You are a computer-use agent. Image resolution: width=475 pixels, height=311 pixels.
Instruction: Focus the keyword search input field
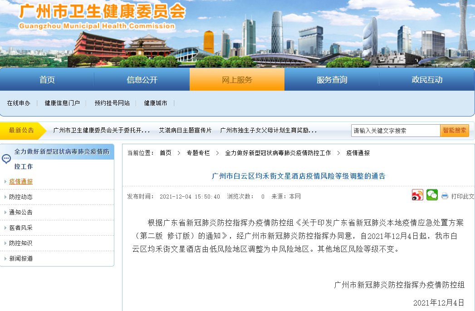click(395, 131)
